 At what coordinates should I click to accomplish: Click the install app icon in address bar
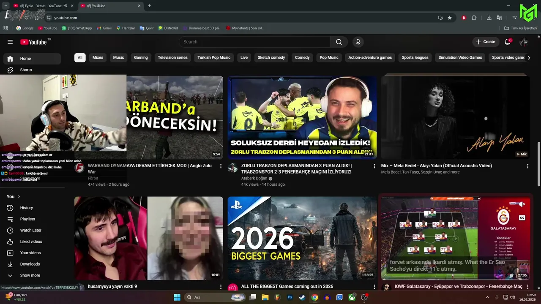click(x=440, y=18)
